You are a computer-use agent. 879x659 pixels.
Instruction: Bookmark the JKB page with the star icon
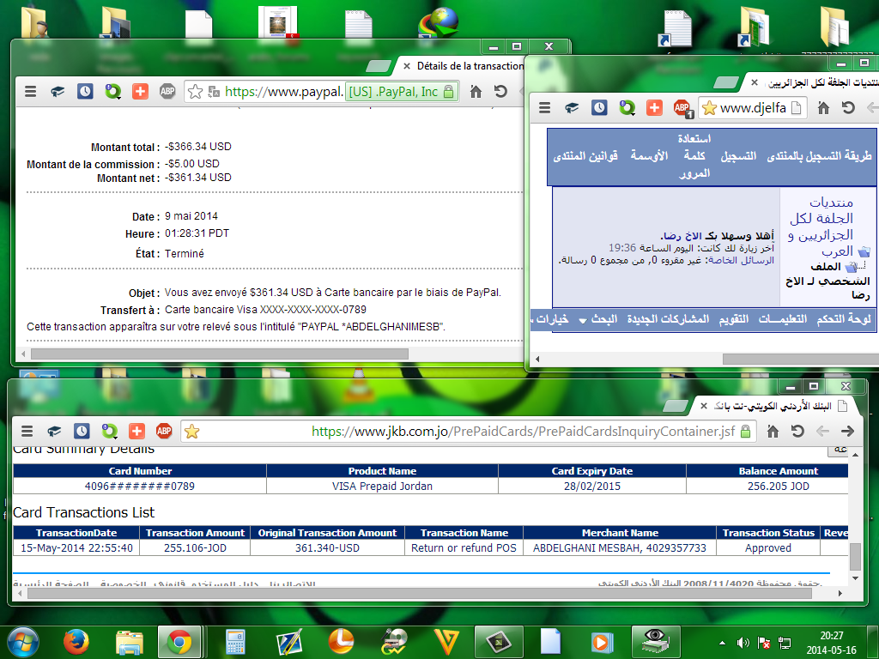click(191, 431)
